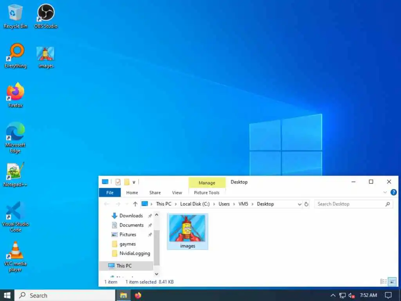401x301 pixels.
Task: Open Explorer Help question mark icon
Action: [394, 192]
